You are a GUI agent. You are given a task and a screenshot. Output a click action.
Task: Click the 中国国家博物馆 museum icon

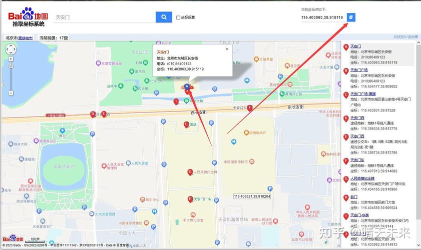coord(252,161)
